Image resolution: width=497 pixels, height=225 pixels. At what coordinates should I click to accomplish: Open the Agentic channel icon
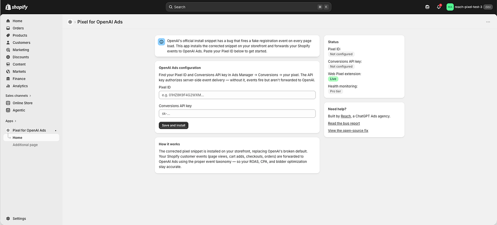tap(8, 110)
